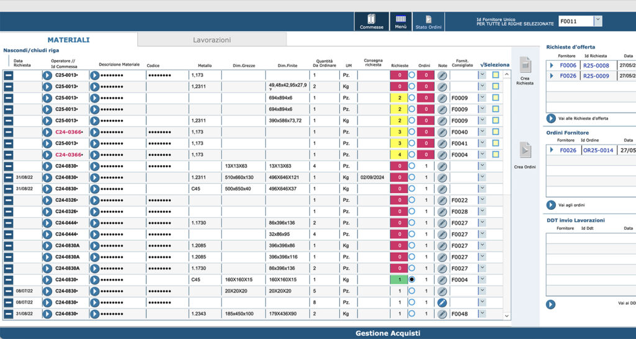This screenshot has width=636, height=339.
Task: Select the filled radio button on the 160X160X15 row
Action: [412, 280]
